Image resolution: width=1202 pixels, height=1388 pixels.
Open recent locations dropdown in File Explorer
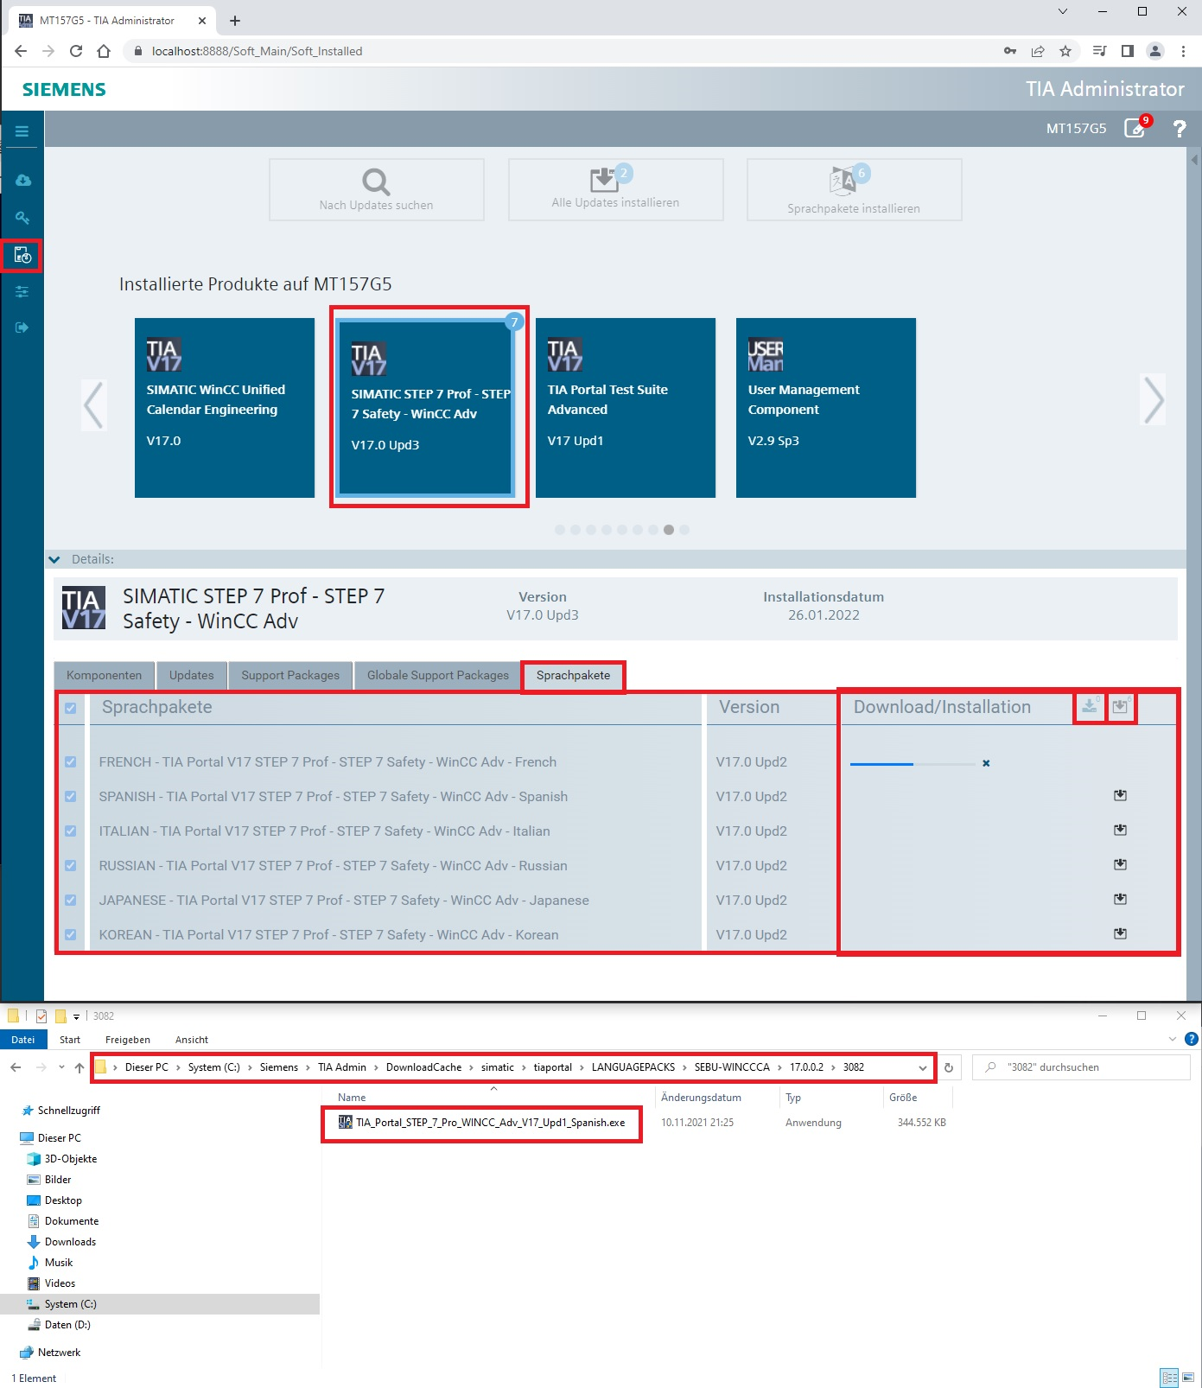61,1067
